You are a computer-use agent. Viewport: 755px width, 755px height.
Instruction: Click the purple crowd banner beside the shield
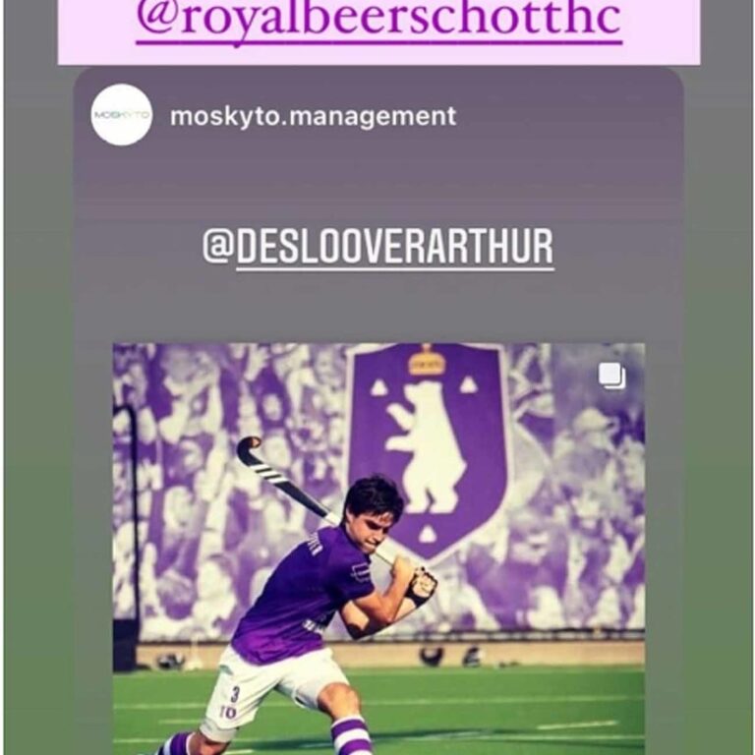[x=578, y=505]
